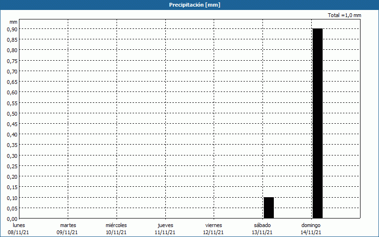Click the 'sábado' day label
Screen dimensions: 379x237
click(x=262, y=225)
